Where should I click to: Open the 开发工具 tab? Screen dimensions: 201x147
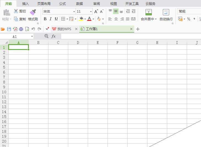pyautogui.click(x=132, y=4)
